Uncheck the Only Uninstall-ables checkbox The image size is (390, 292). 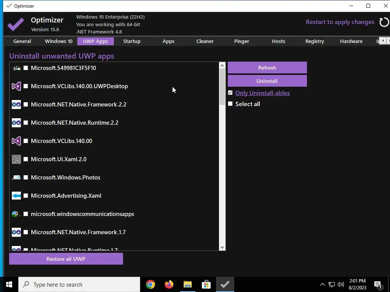[x=230, y=93]
